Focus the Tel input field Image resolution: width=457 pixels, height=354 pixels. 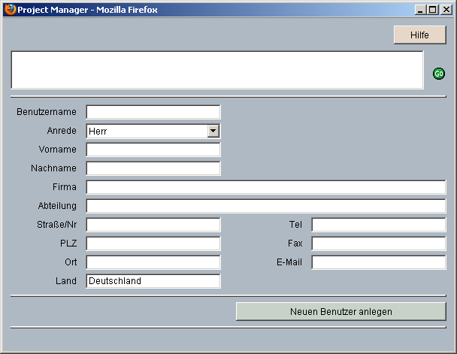(378, 225)
